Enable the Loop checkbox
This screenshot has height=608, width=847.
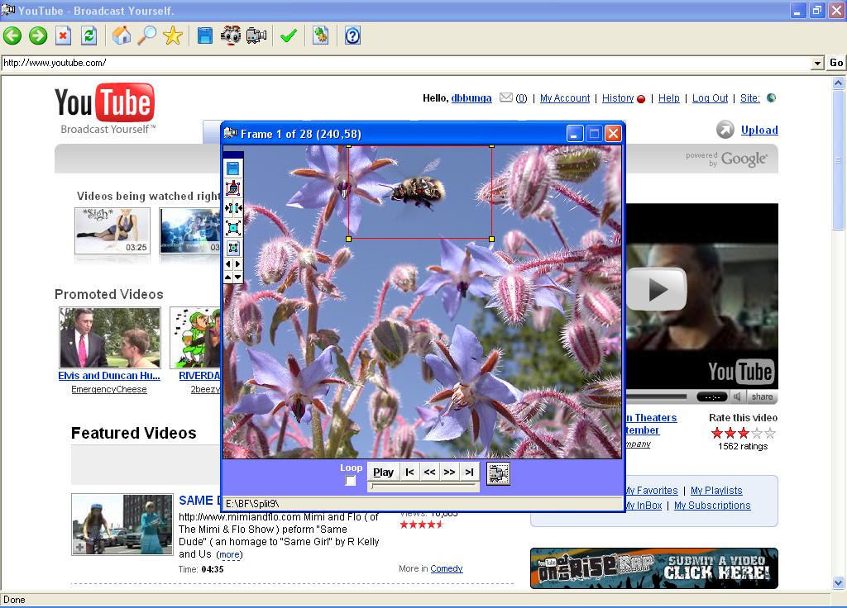351,481
